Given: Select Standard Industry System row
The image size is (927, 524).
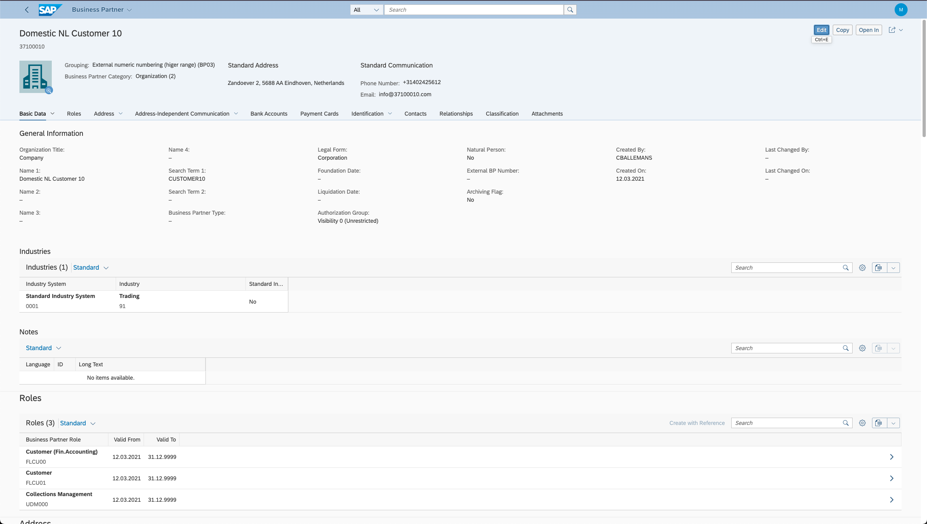Looking at the screenshot, I should coord(154,301).
